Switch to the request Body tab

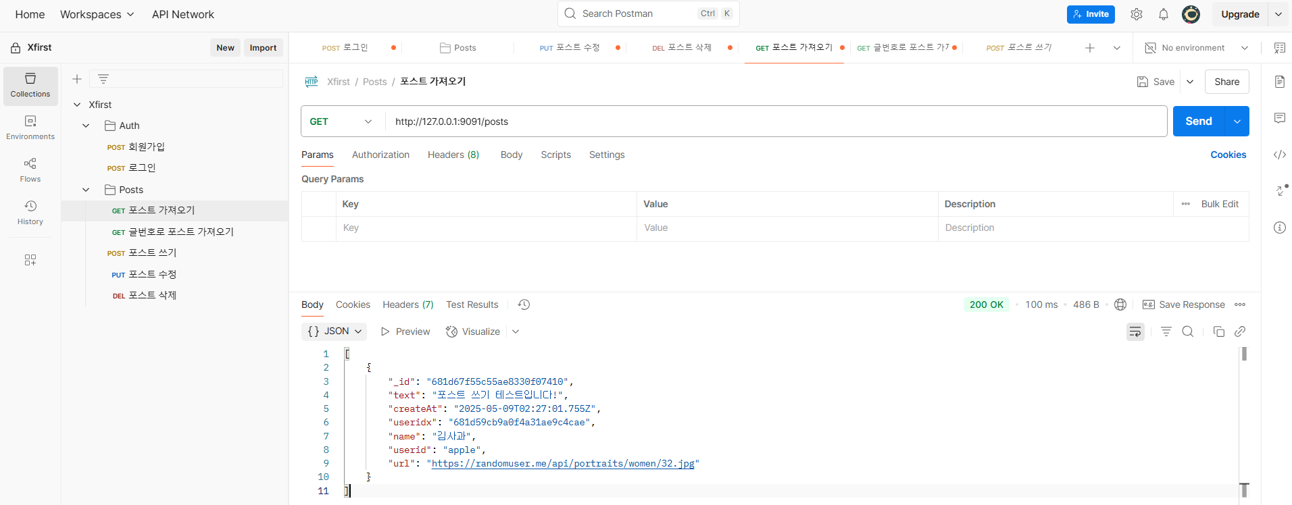click(x=512, y=155)
